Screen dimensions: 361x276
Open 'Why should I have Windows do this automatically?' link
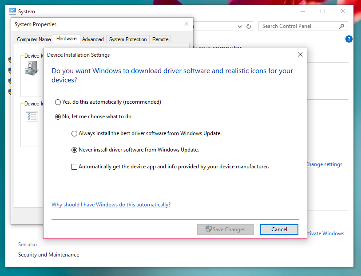pyautogui.click(x=111, y=205)
